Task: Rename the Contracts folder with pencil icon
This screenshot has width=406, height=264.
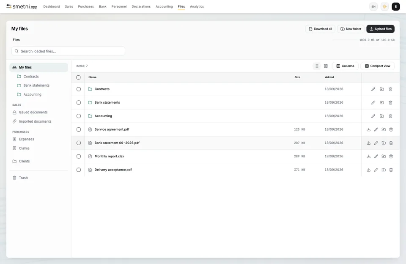Action: [x=373, y=89]
